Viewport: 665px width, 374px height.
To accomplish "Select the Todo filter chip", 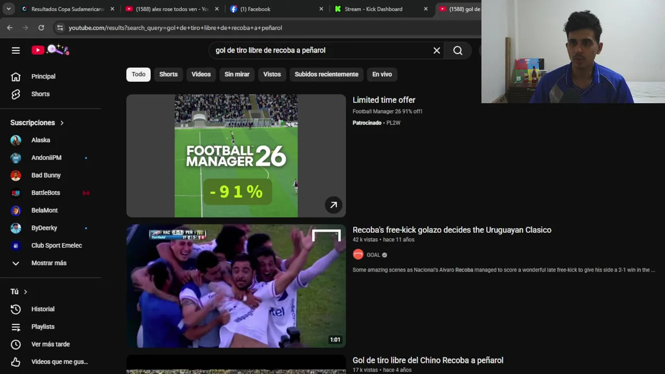I will pos(138,74).
